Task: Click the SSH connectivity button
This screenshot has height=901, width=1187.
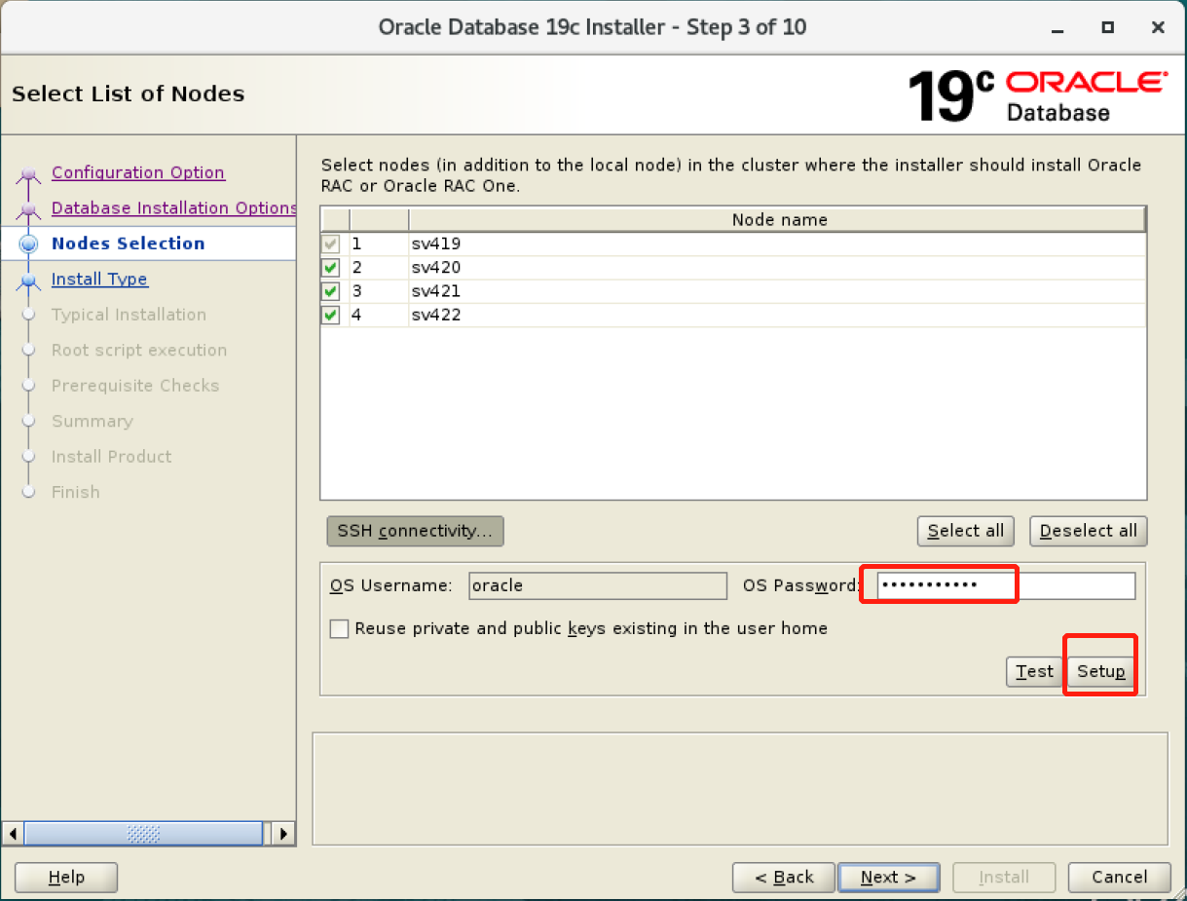Action: coord(416,531)
